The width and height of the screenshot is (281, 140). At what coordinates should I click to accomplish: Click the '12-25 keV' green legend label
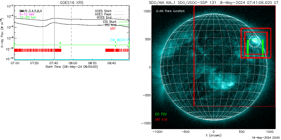click(28, 17)
